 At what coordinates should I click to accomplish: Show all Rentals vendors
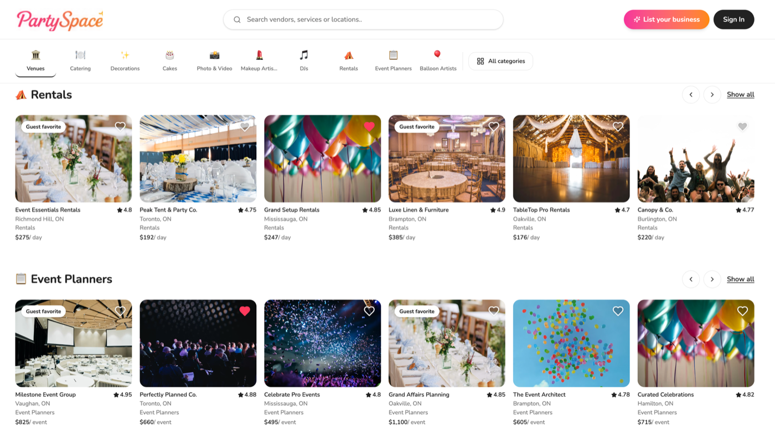pyautogui.click(x=740, y=95)
